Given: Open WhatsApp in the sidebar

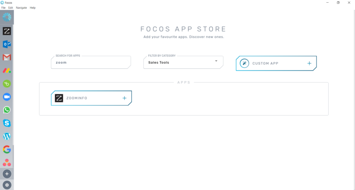Looking at the screenshot, I should pos(6,110).
